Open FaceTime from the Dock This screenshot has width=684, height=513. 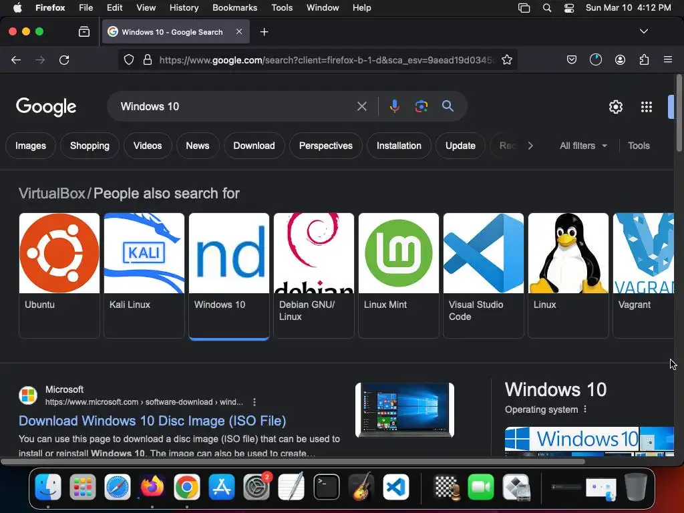point(481,487)
